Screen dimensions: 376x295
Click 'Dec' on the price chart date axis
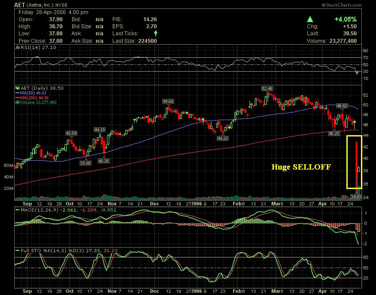(154, 204)
